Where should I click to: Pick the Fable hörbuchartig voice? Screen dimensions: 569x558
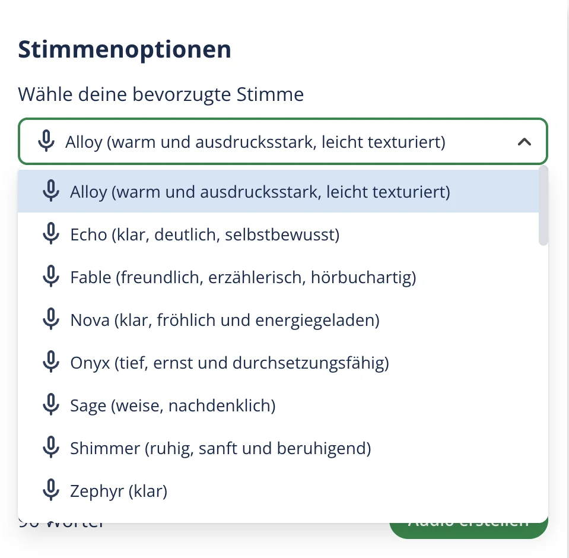point(243,277)
